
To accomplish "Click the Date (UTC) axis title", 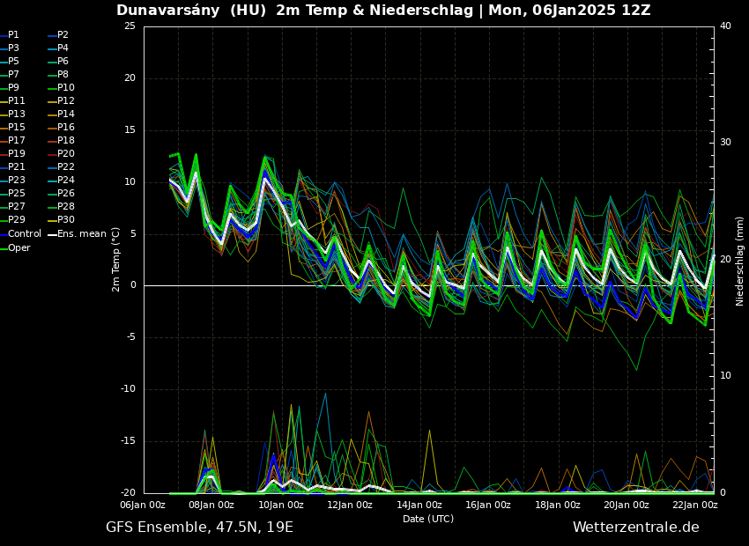I will 428,519.
